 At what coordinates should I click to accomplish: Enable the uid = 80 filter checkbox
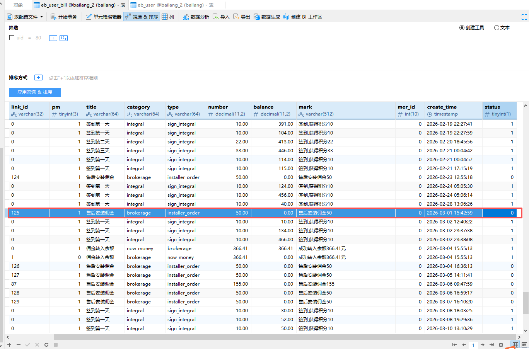pyautogui.click(x=12, y=38)
